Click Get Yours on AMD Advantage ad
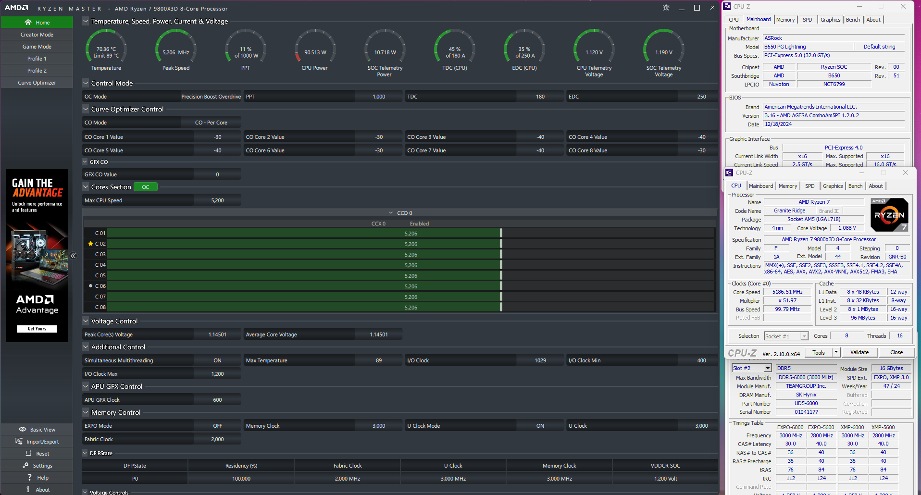This screenshot has width=921, height=495. 37,329
